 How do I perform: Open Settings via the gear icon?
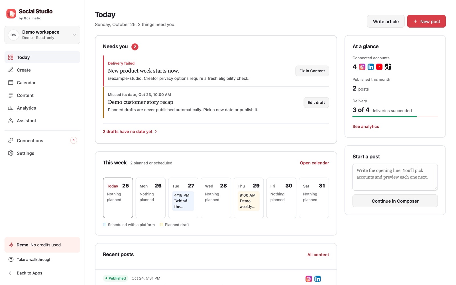tap(11, 153)
